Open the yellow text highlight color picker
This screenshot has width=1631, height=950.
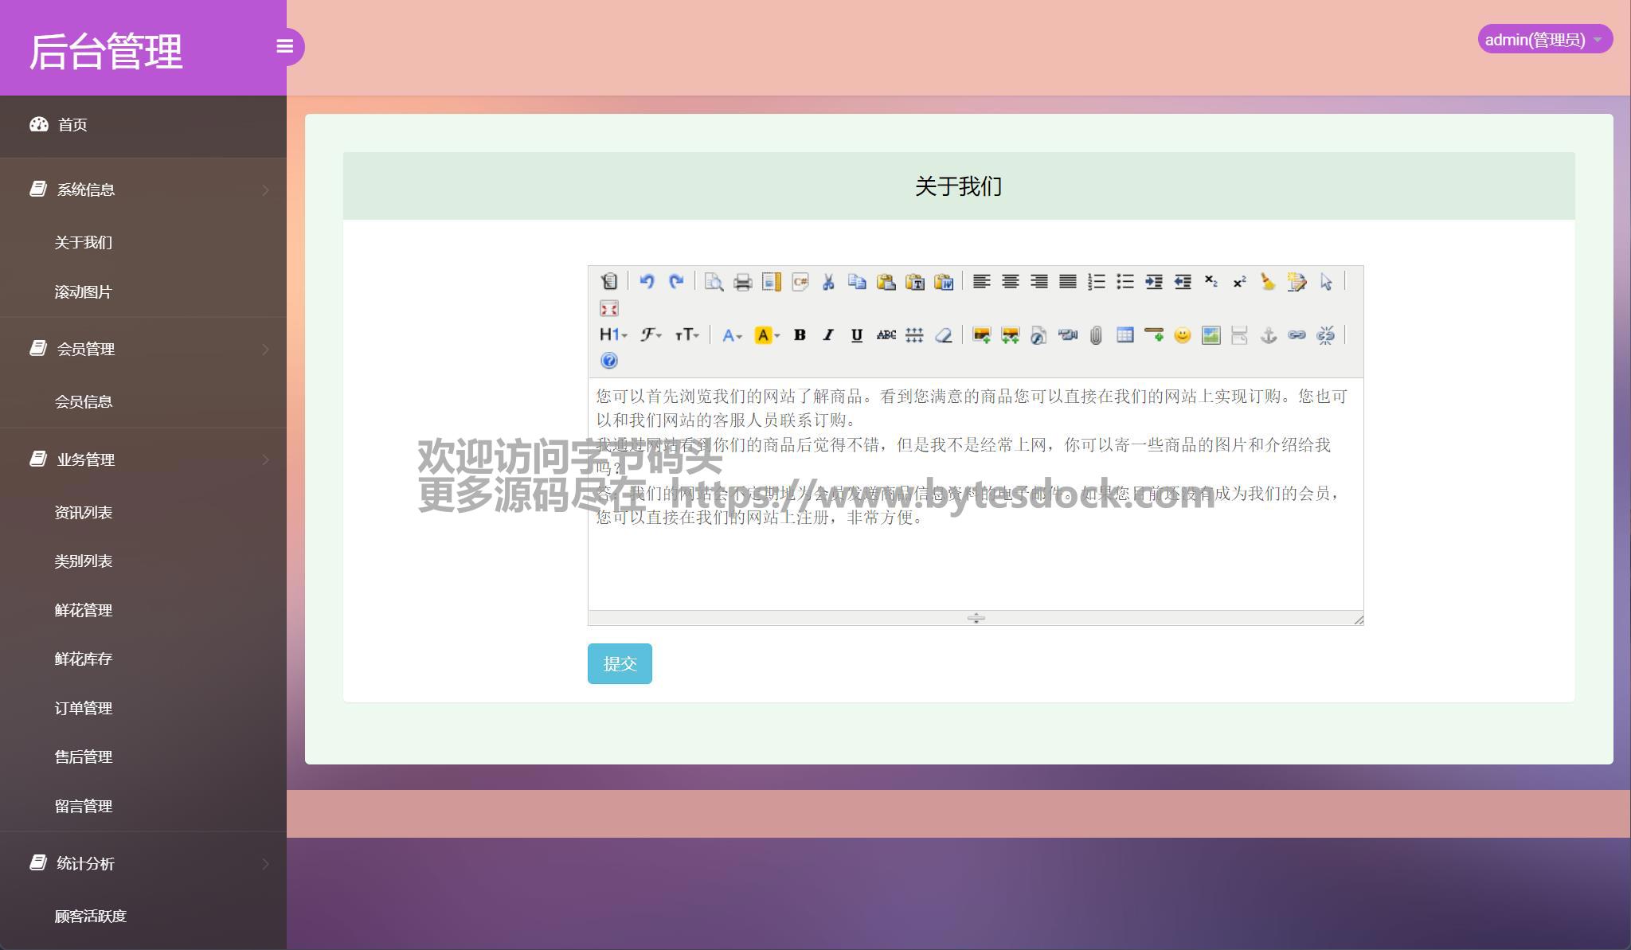click(x=767, y=335)
